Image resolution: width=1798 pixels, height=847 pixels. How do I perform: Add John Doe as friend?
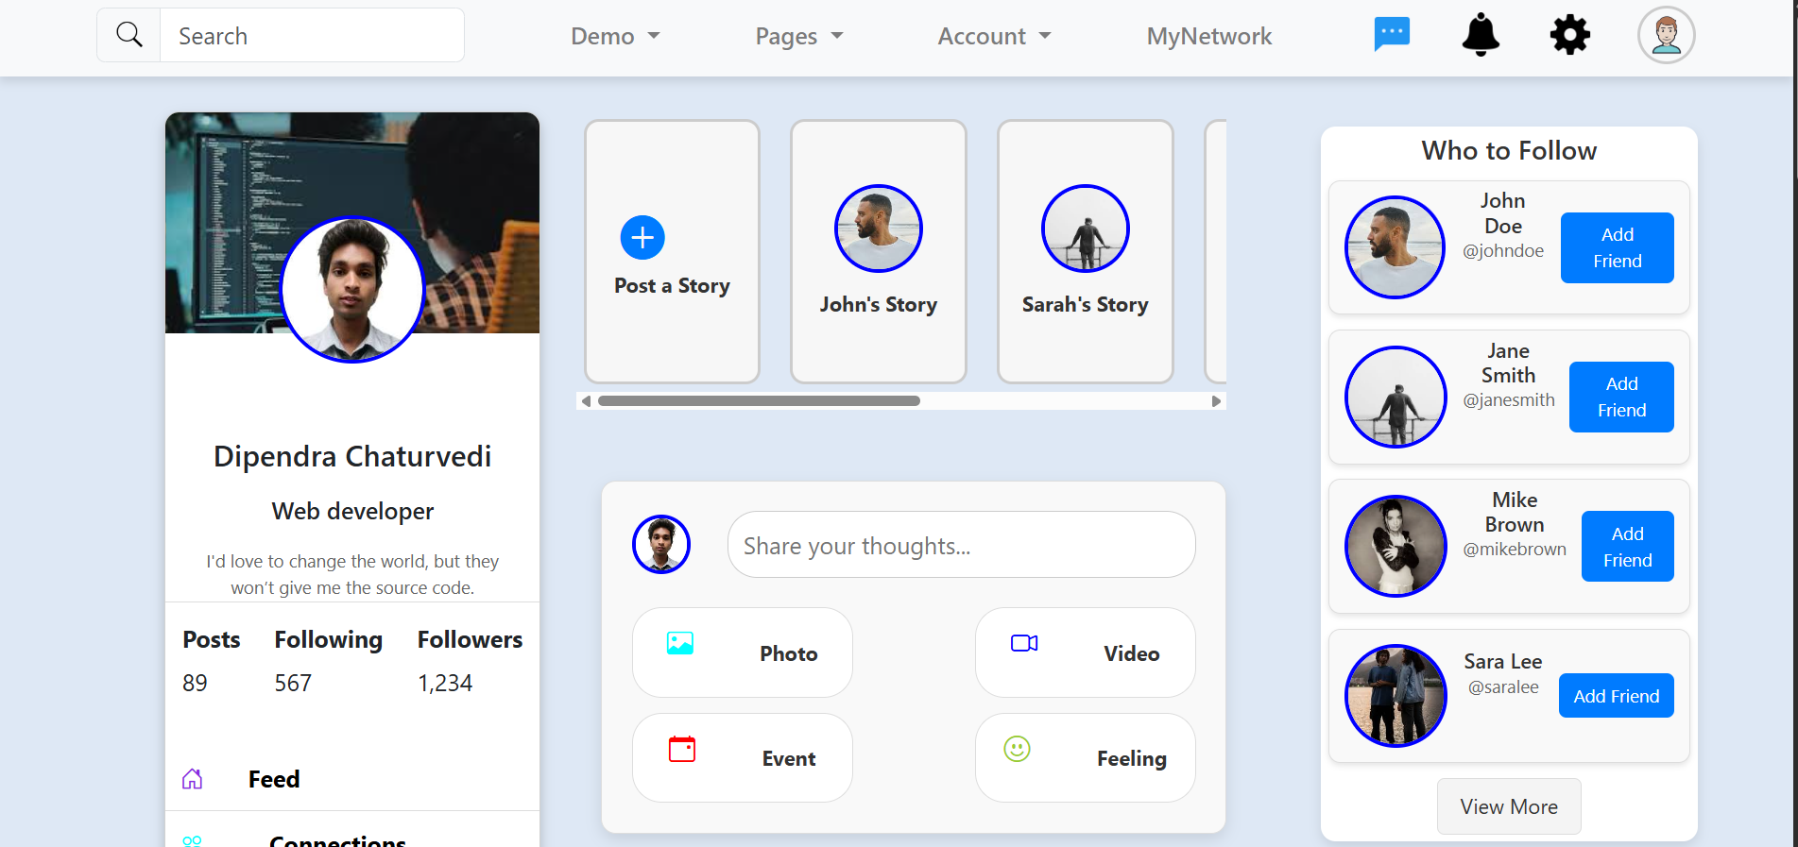[1618, 247]
